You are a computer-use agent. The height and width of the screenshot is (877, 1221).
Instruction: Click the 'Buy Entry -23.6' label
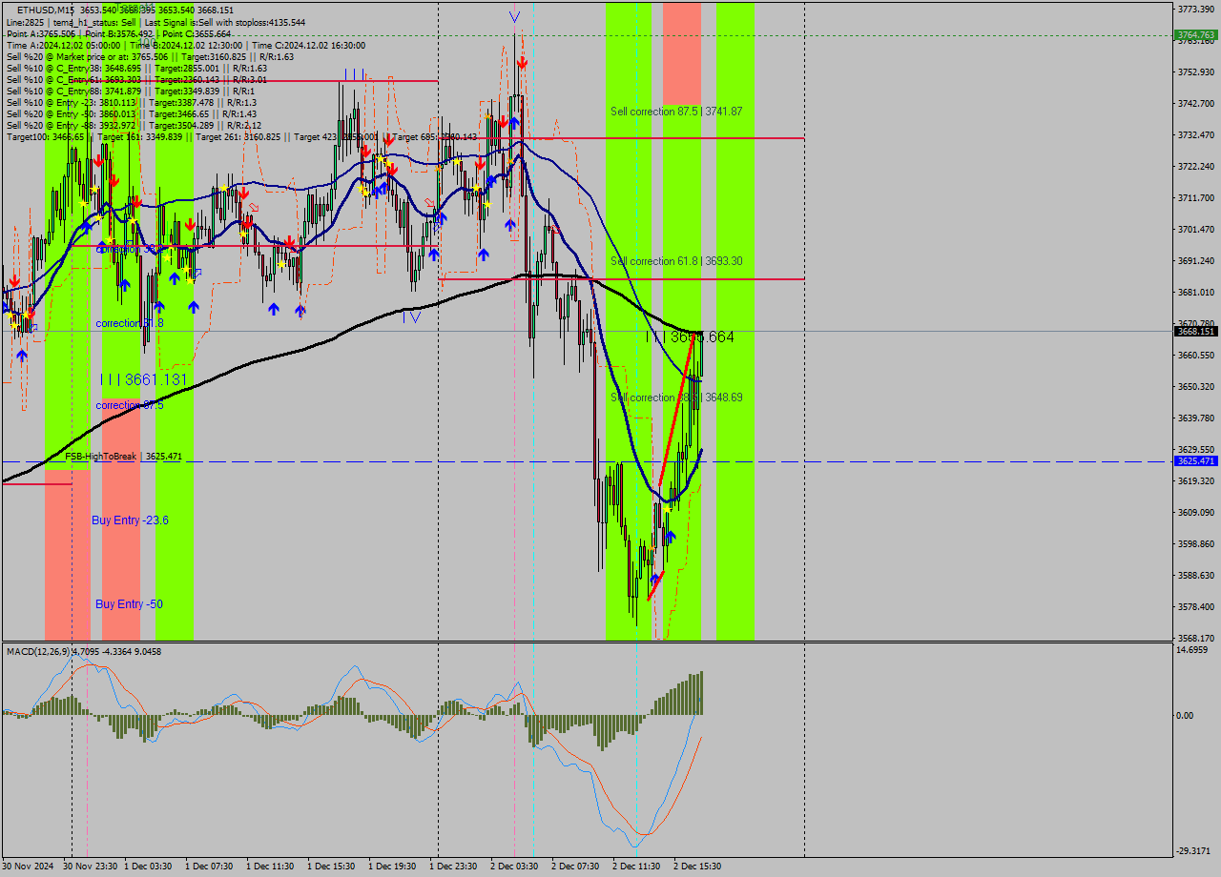coord(130,520)
